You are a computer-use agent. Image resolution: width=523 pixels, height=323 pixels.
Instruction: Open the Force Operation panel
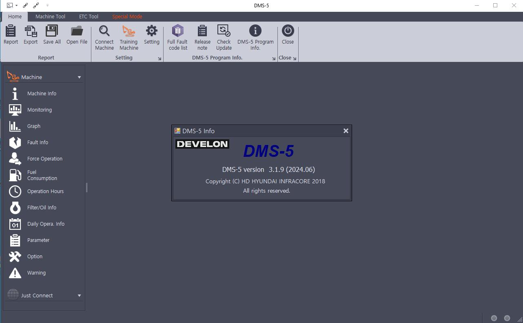pos(44,158)
